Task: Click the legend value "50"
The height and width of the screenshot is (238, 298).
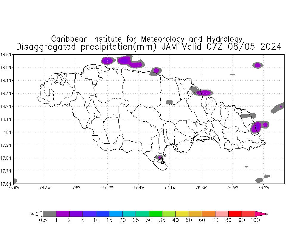Action: coord(189,220)
